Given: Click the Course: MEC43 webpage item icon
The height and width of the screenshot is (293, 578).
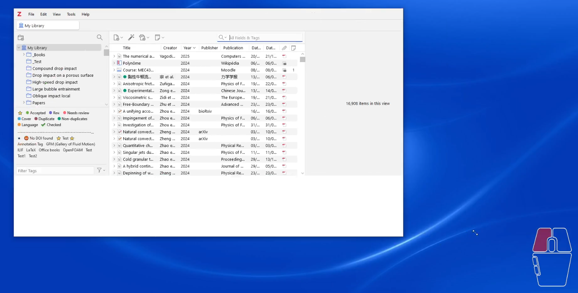Looking at the screenshot, I should click(x=119, y=70).
